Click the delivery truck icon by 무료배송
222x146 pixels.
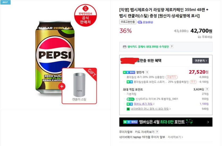[199, 37]
